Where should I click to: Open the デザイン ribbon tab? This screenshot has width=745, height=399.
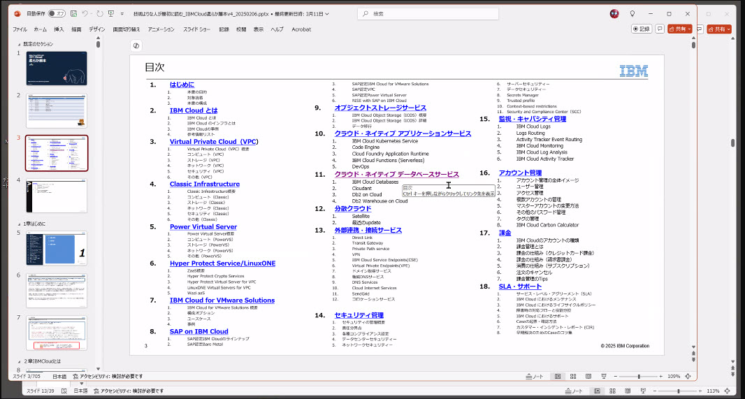pyautogui.click(x=97, y=29)
